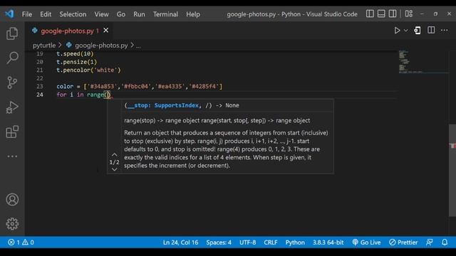
Task: Open notifications bell icon
Action: click(445, 242)
